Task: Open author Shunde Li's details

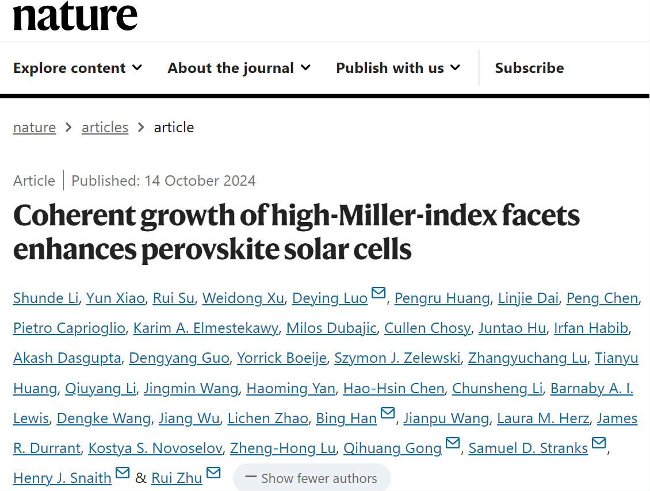Action: (45, 298)
